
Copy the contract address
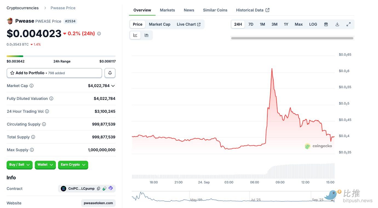pyautogui.click(x=99, y=189)
